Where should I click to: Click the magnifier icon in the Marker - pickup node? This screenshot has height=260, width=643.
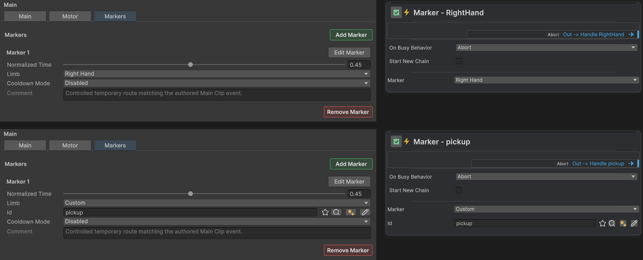click(612, 223)
